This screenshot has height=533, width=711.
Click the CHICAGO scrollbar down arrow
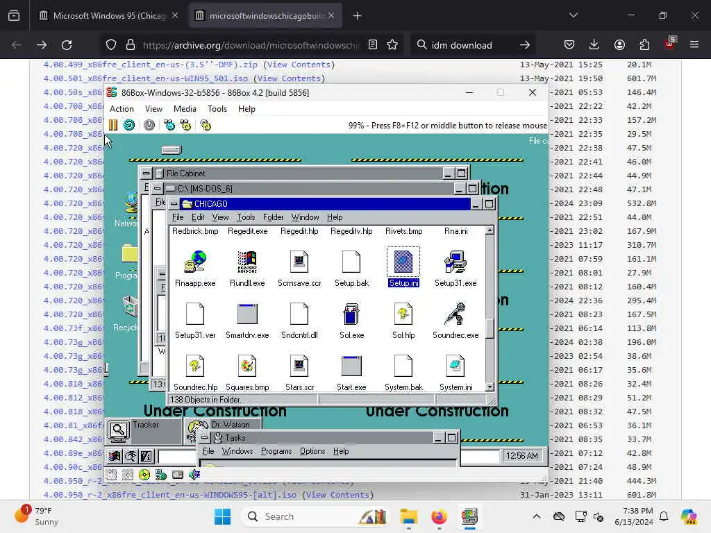point(490,387)
